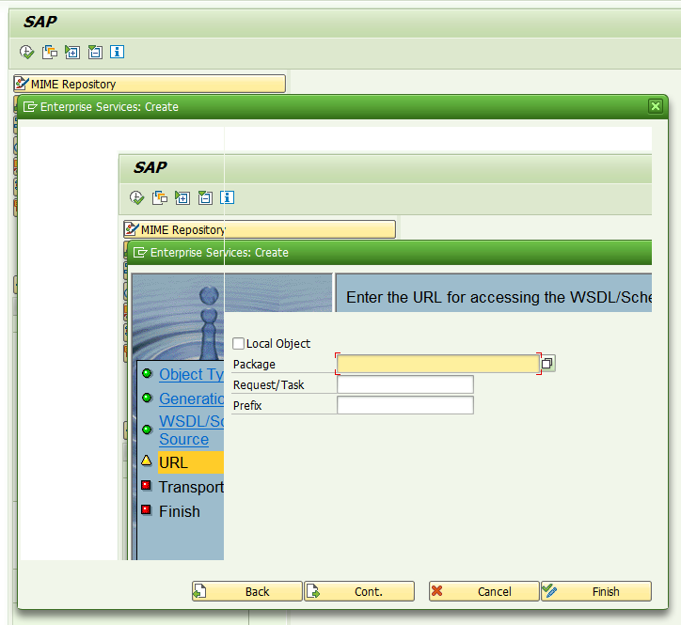Click the Cancel button
Viewport: 681px width, 625px height.
483,591
